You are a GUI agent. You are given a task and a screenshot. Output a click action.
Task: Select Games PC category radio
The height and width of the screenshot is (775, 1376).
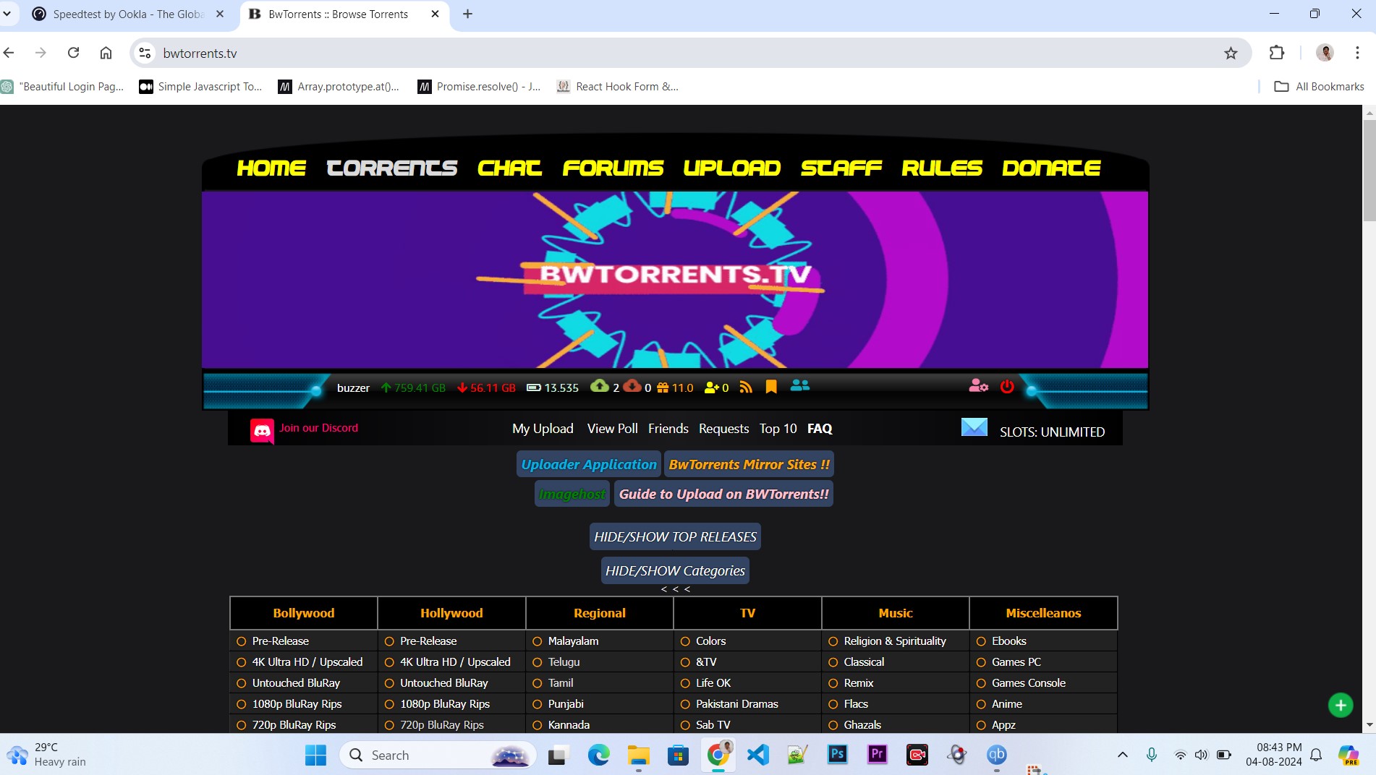(981, 662)
